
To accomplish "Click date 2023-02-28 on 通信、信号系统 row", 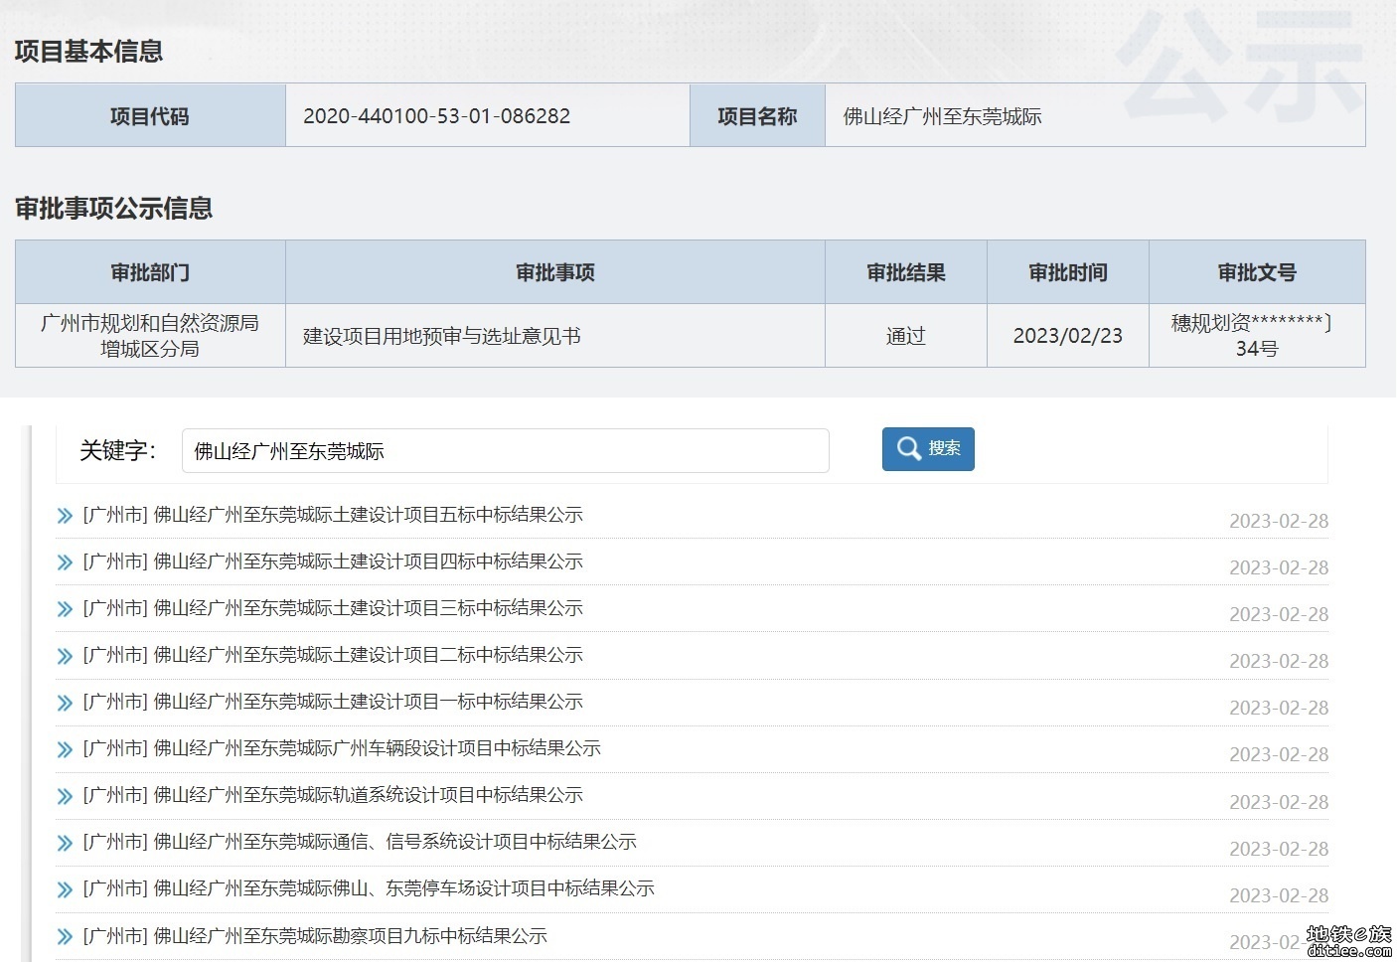I will (x=1279, y=849).
